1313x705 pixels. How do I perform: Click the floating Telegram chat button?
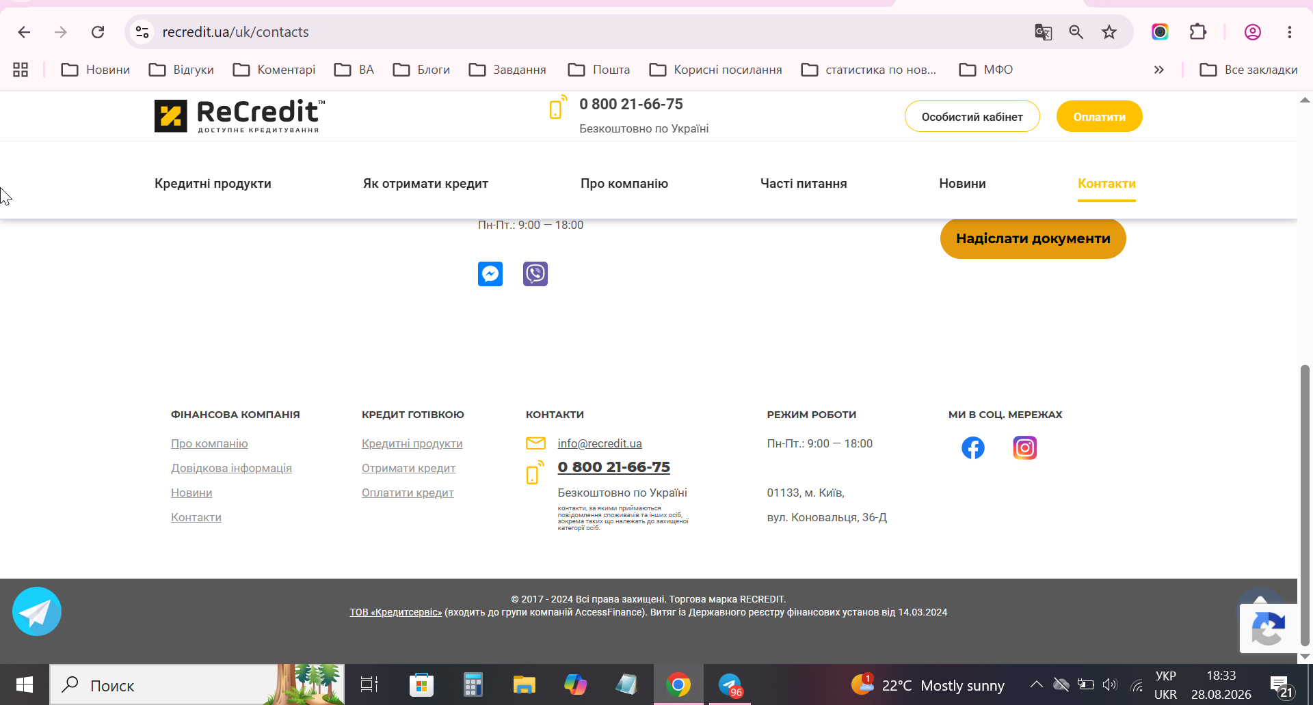37,611
